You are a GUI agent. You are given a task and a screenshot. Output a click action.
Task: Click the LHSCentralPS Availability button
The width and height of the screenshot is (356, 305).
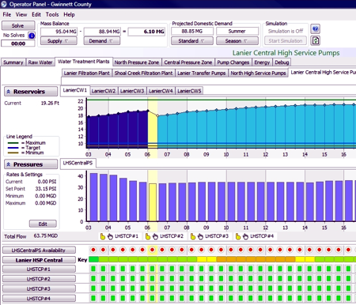click(39, 250)
